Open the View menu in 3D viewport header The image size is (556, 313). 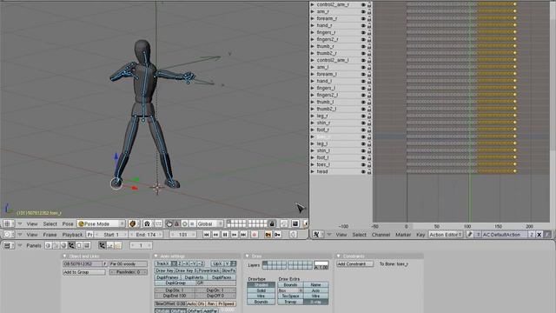(32, 223)
